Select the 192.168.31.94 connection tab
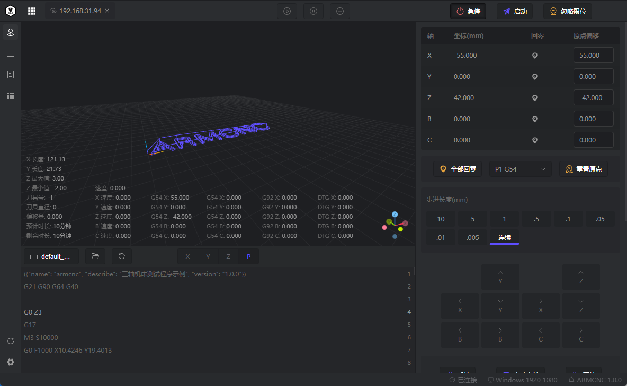627x386 pixels. 79,11
